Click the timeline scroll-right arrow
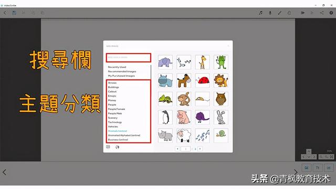 pos(296,172)
